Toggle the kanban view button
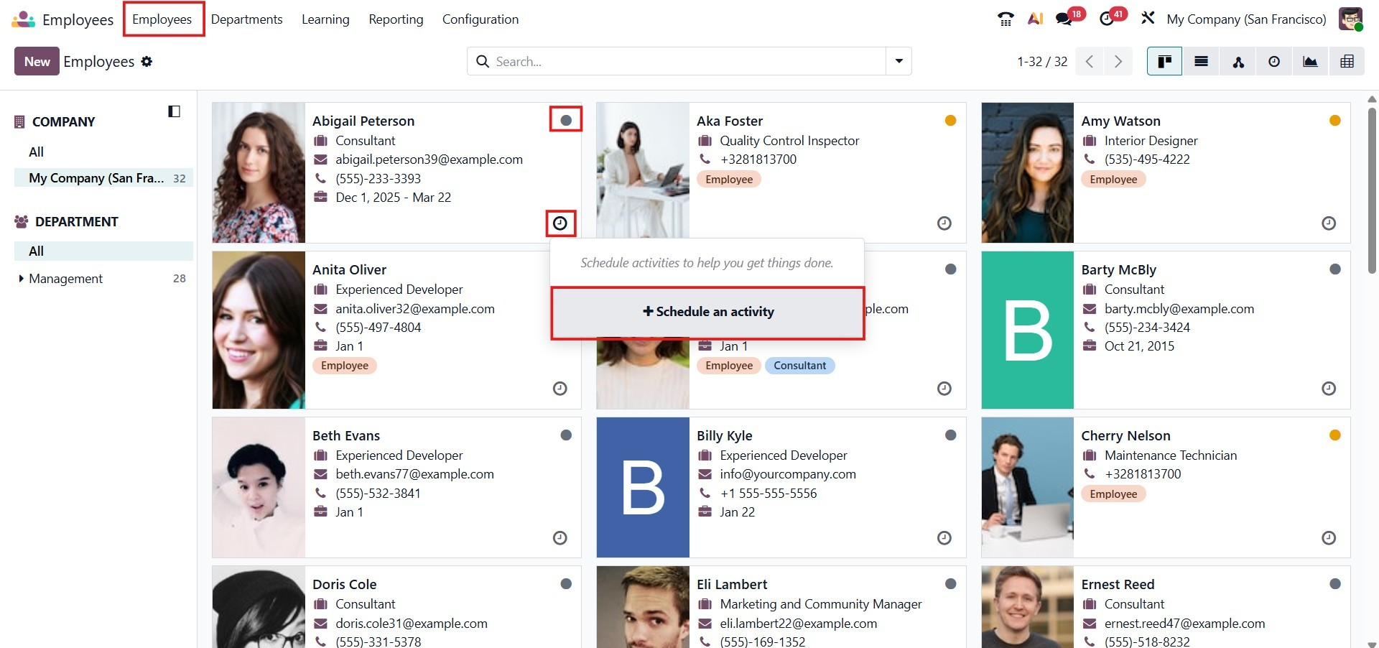1379x648 pixels. pyautogui.click(x=1164, y=62)
